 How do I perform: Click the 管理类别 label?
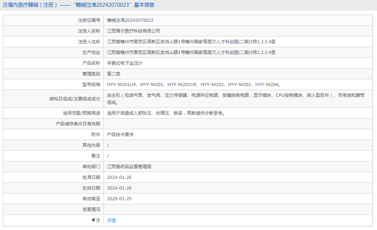pyautogui.click(x=91, y=74)
